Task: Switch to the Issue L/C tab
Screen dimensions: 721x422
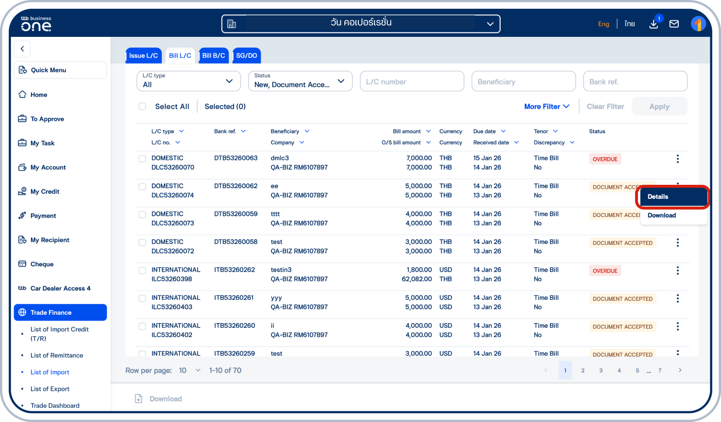Action: [143, 56]
